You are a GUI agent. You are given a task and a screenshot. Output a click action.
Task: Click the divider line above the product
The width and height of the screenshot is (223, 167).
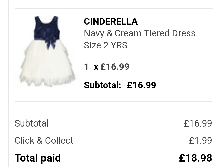pyautogui.click(x=113, y=9)
